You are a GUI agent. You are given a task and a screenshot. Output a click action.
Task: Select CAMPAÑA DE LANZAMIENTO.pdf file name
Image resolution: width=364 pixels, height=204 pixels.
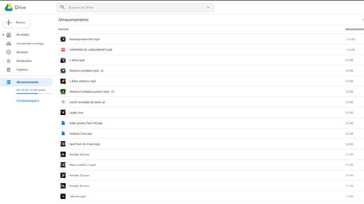pyautogui.click(x=91, y=50)
